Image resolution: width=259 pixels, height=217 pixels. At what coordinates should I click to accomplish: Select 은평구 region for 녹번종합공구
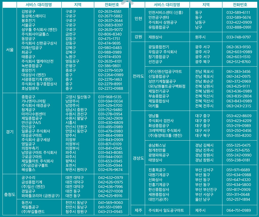coord(70,66)
